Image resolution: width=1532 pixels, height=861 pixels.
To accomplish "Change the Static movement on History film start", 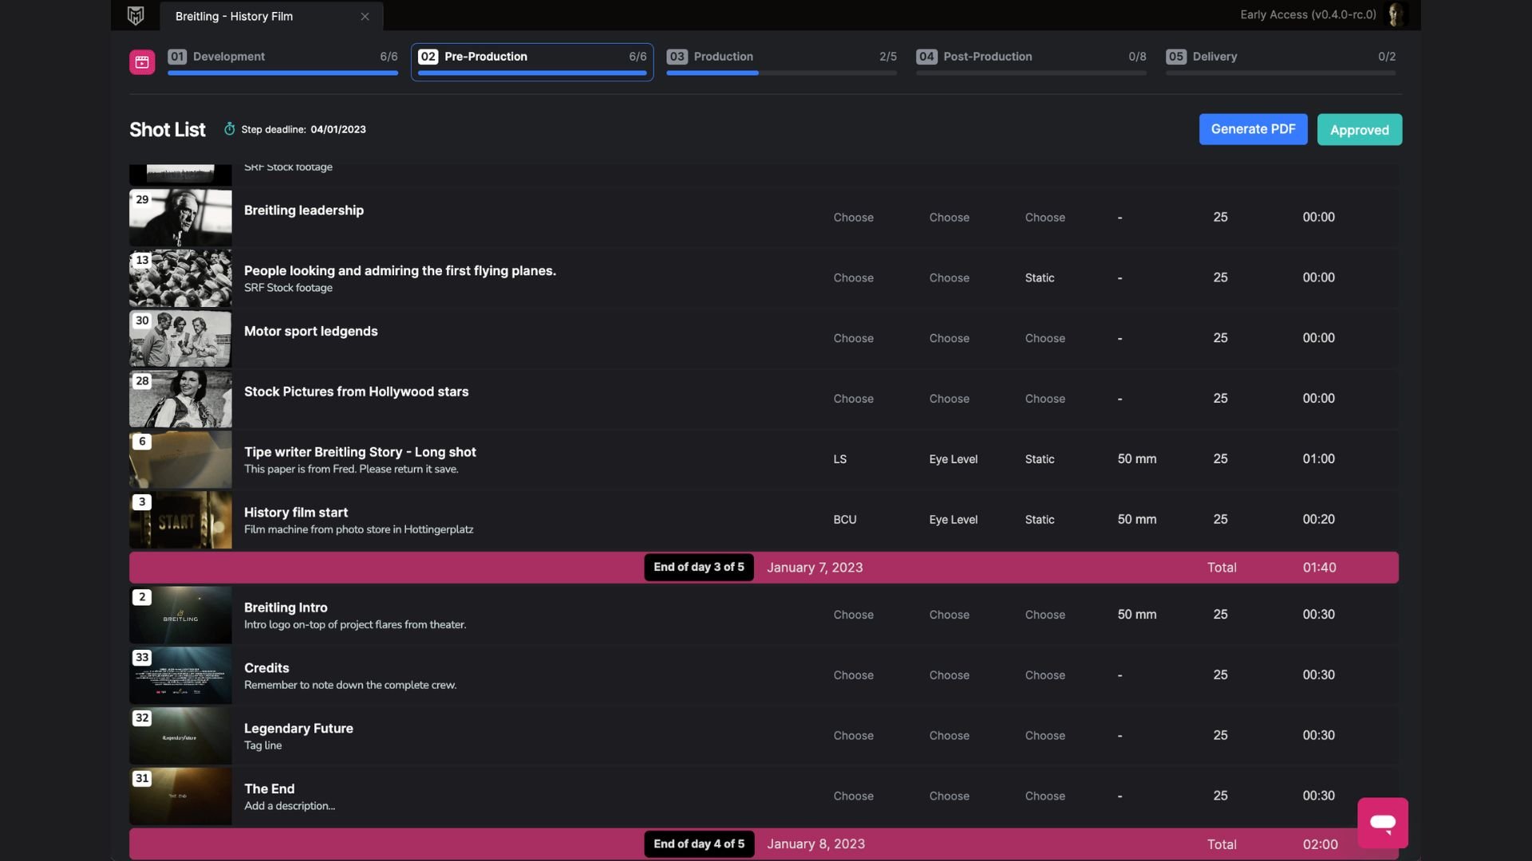I will (1039, 520).
